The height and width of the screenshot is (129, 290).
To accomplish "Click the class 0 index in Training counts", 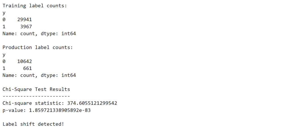I will click(4, 20).
